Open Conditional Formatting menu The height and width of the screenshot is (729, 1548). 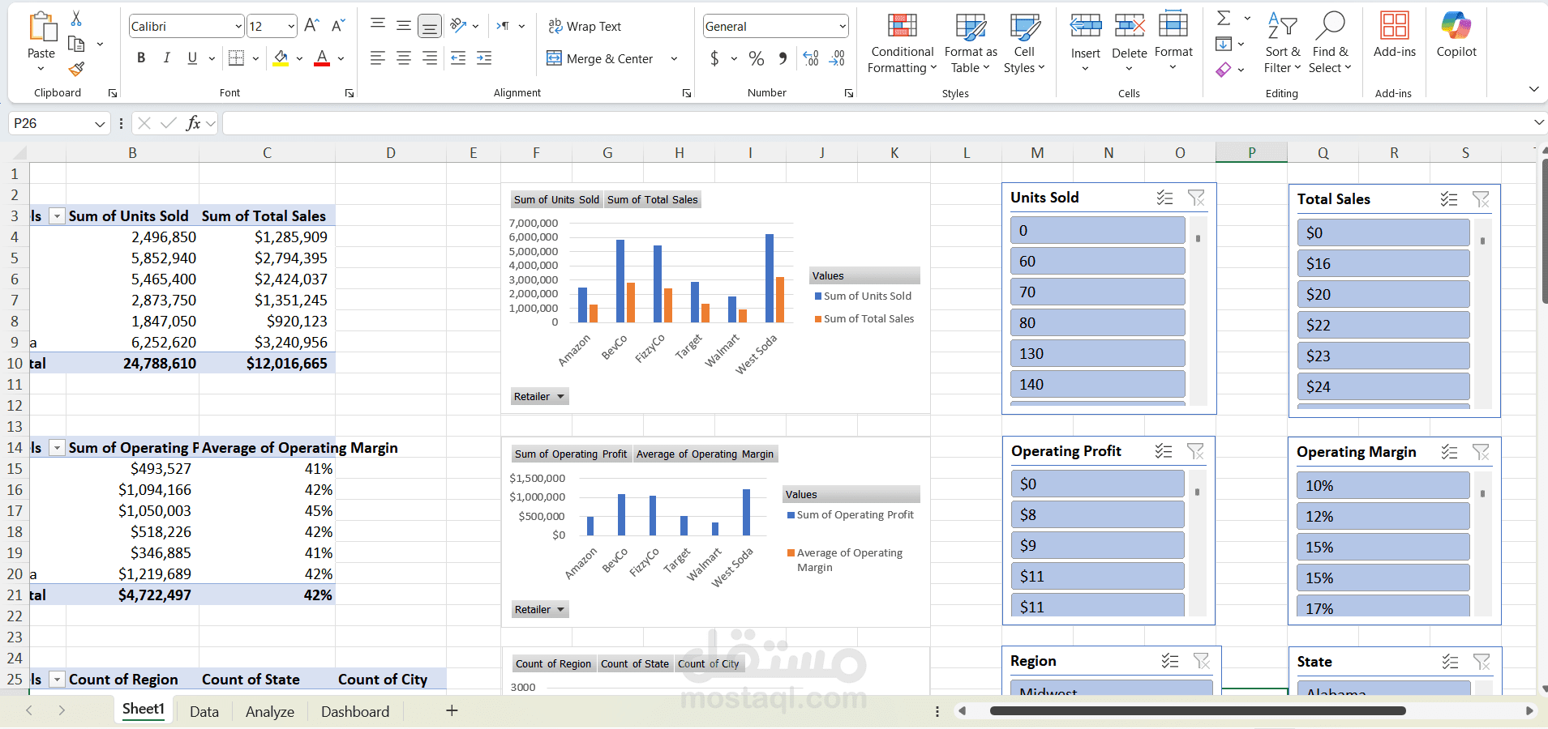click(x=902, y=44)
